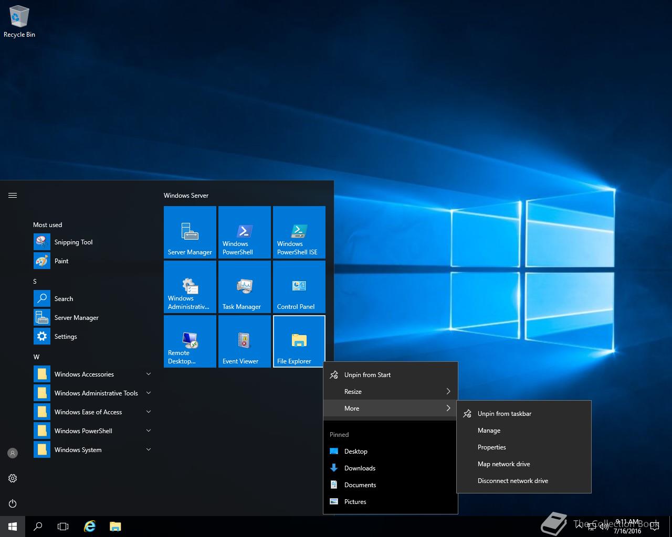Choose Unpin from taskbar

[x=524, y=414]
